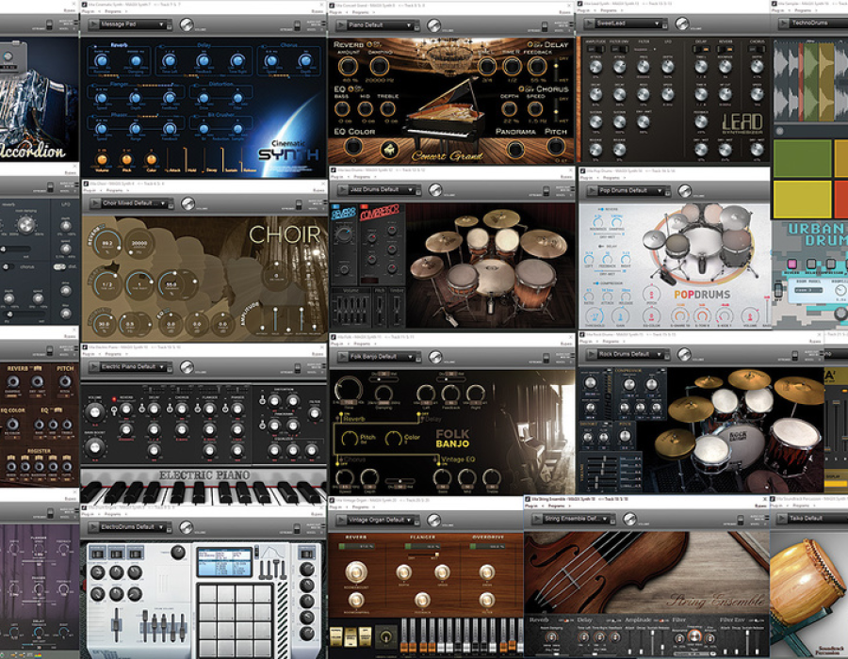
Task: Click the EQ Color knob in Concert Grand
Action: point(353,146)
